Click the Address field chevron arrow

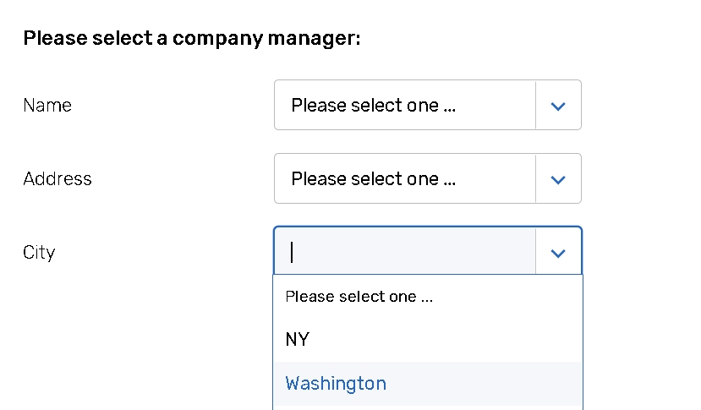pos(558,179)
